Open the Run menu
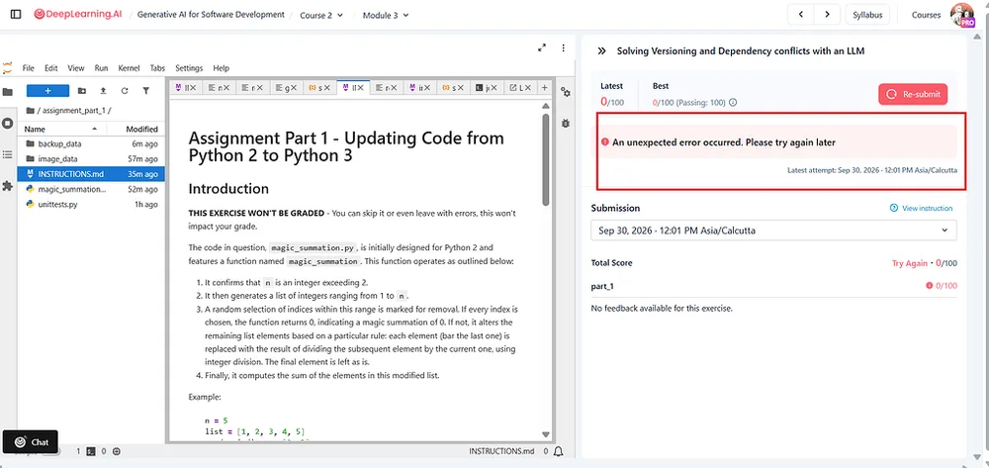The height and width of the screenshot is (468, 989). tap(101, 68)
